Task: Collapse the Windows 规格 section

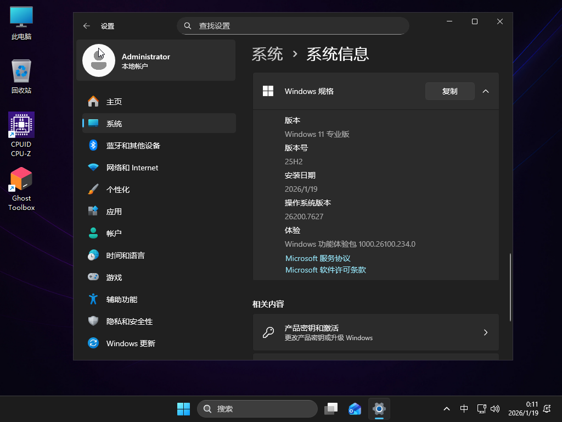Action: pos(486,91)
